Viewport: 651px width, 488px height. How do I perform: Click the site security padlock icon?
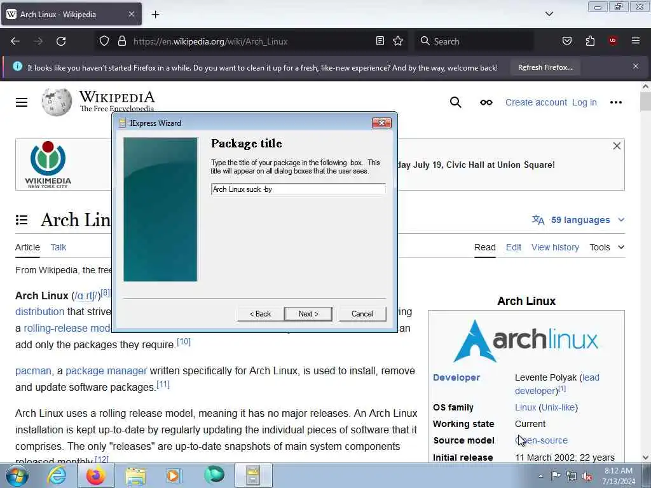121,41
